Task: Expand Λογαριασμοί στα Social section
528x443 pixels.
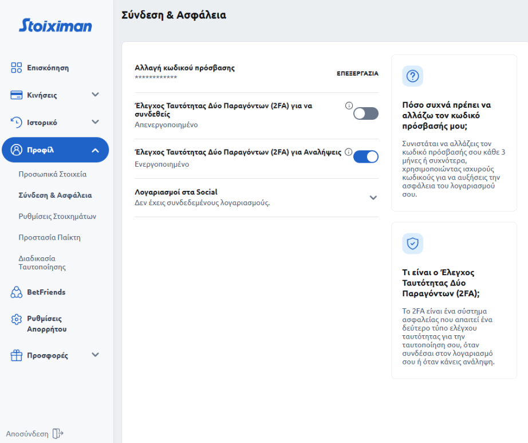Action: (x=373, y=198)
